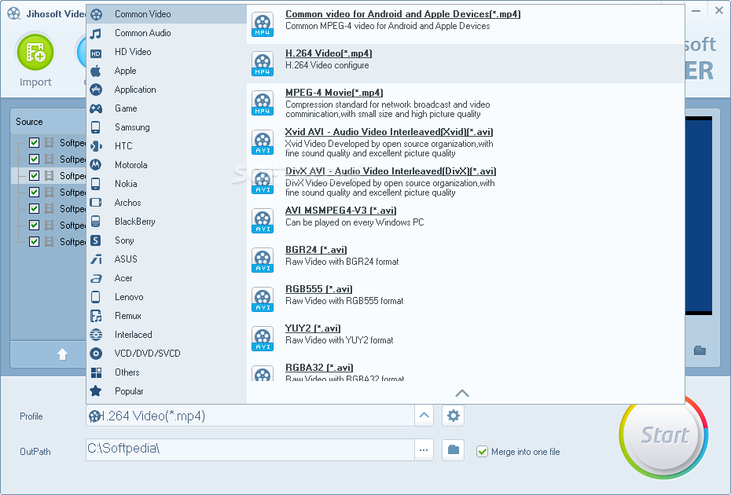Image resolution: width=731 pixels, height=495 pixels.
Task: Click the ASUS logo icon
Action: tap(96, 259)
